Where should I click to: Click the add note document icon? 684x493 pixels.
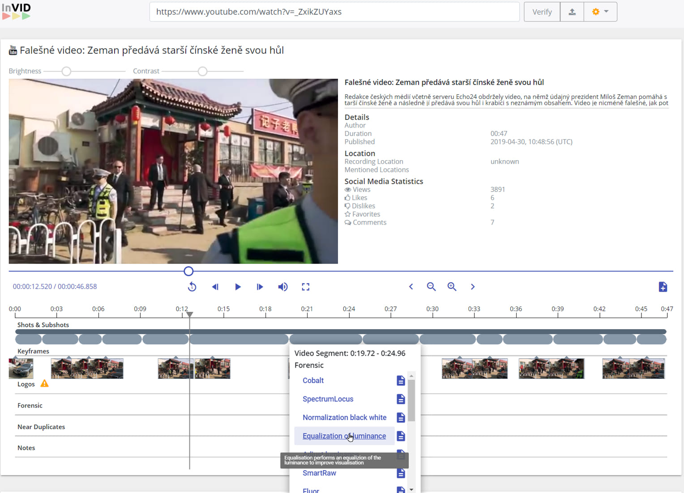coord(663,287)
